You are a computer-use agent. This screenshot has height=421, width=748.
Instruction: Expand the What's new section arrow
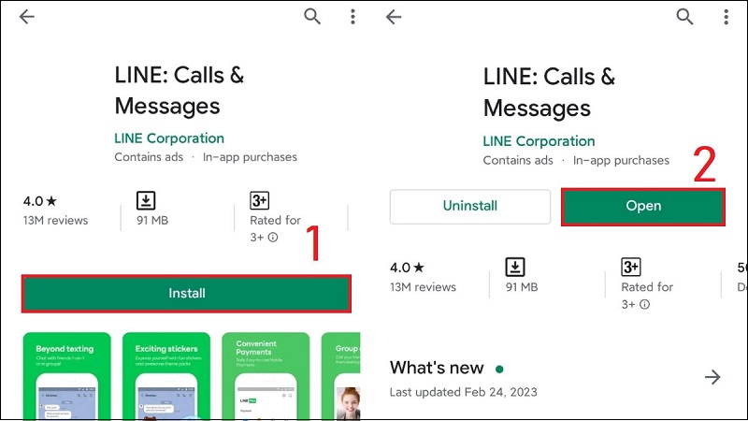pos(712,377)
